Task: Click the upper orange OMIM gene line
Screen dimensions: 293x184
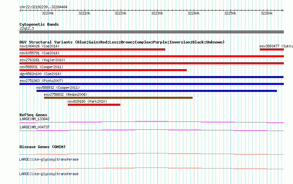Action: click(x=151, y=154)
